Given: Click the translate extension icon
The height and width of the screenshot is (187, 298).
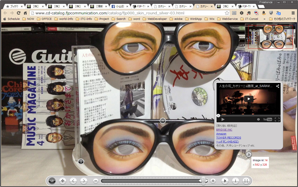Looking at the screenshot, I should 278,13.
